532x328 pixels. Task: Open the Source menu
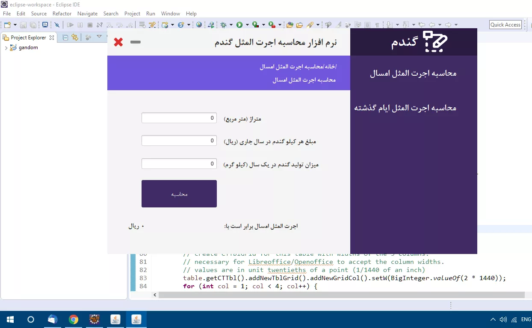click(x=39, y=14)
